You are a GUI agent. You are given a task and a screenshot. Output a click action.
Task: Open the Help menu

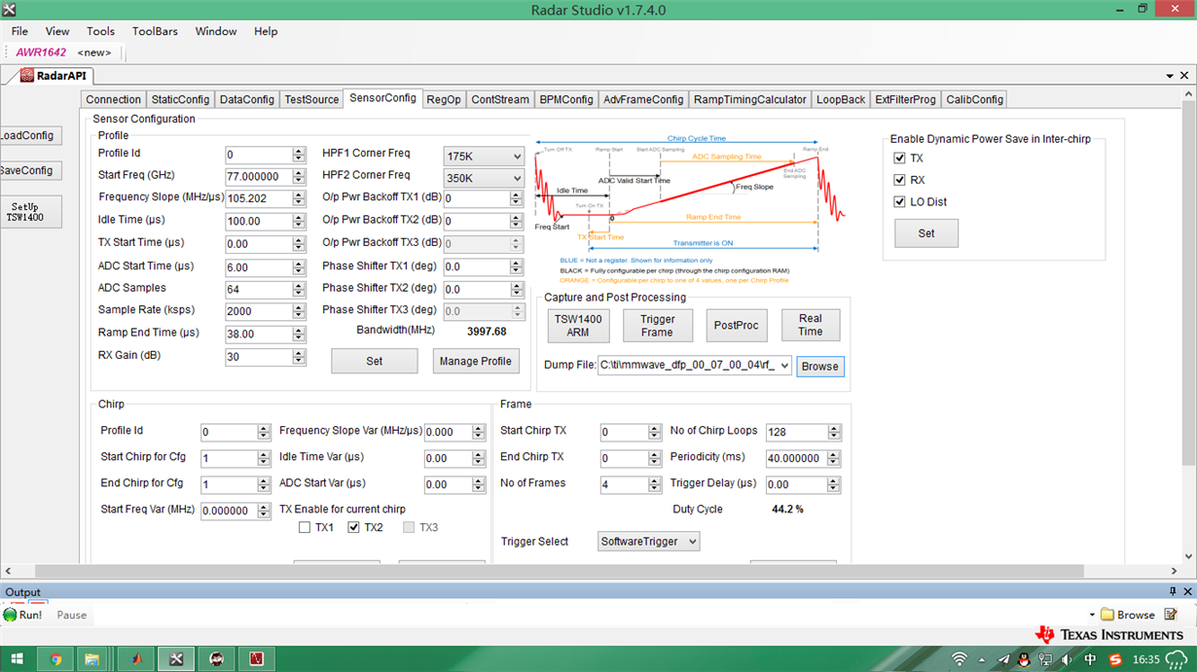tap(266, 31)
